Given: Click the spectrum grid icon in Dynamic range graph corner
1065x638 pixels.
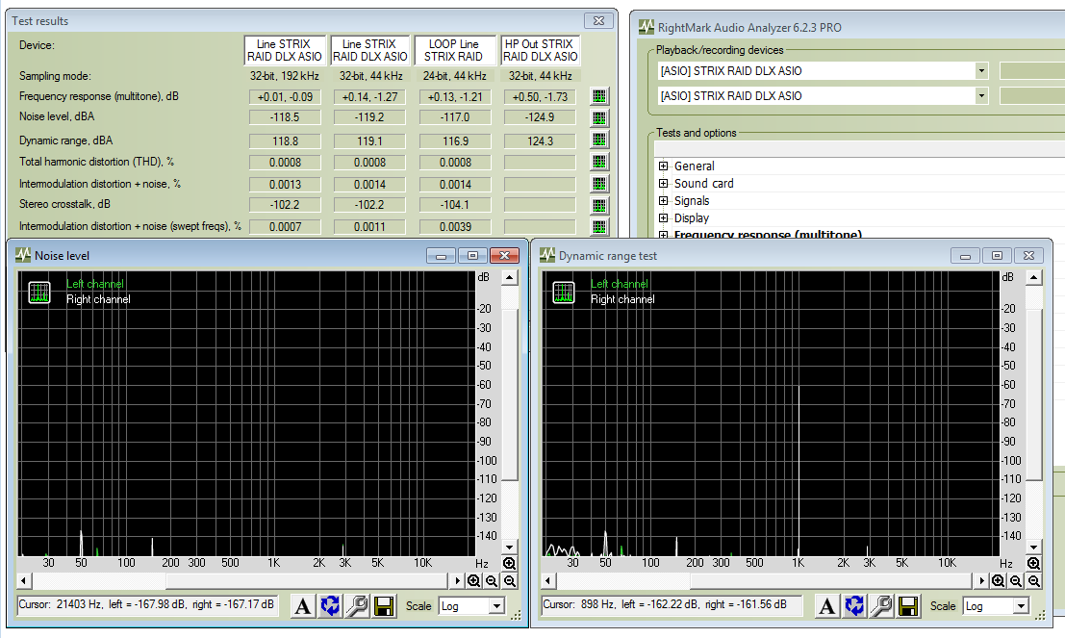Looking at the screenshot, I should (x=563, y=292).
